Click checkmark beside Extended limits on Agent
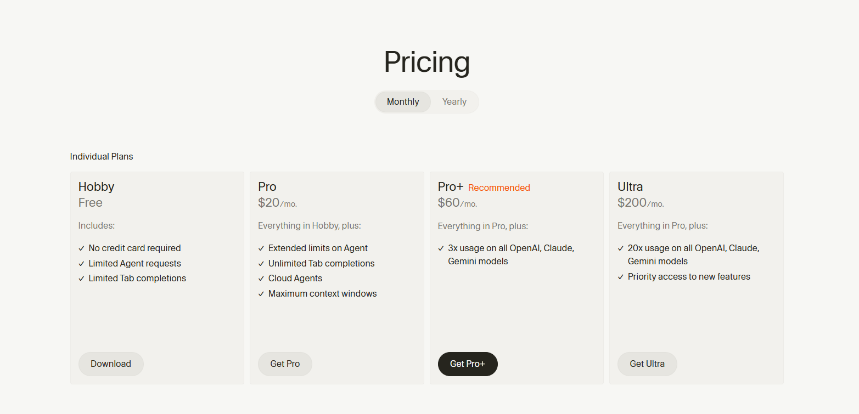This screenshot has width=859, height=414. 261,248
